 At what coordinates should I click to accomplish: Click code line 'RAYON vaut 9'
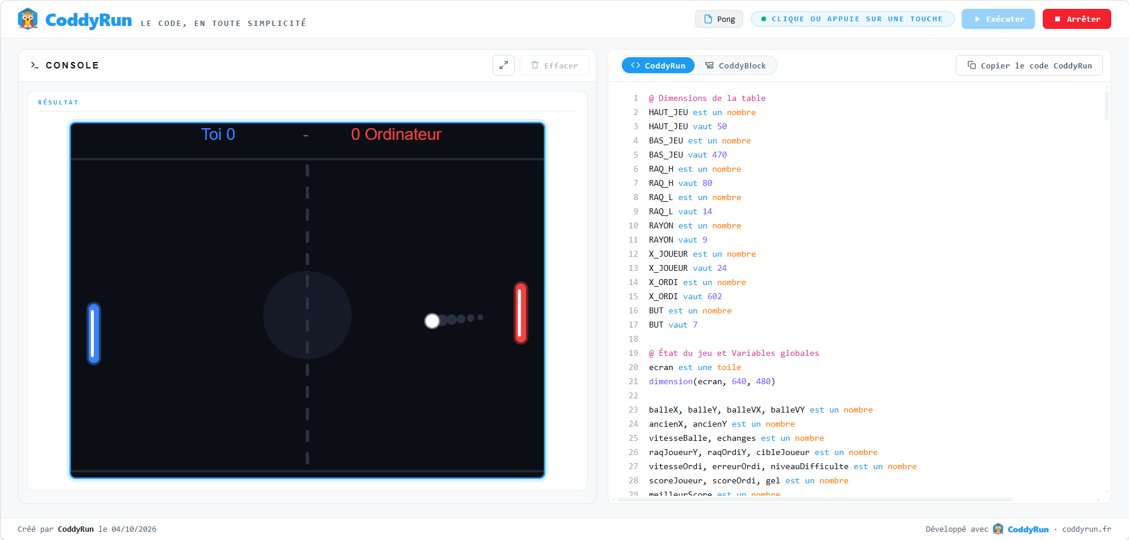[678, 240]
